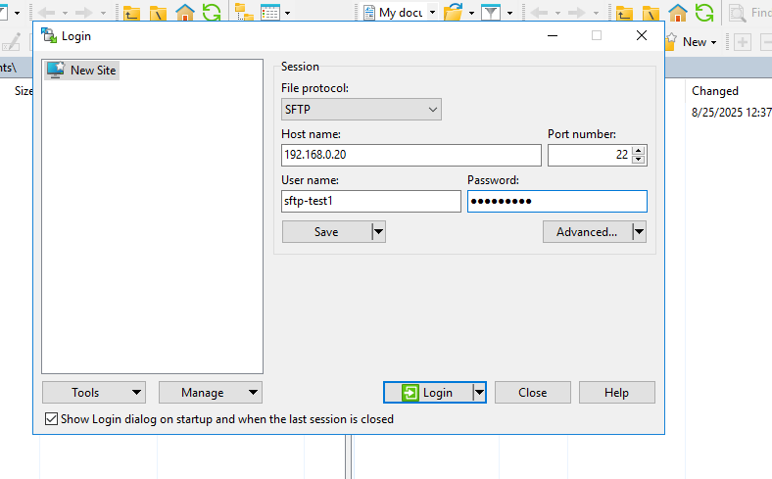Expand right panel forward history dropdown

click(596, 13)
